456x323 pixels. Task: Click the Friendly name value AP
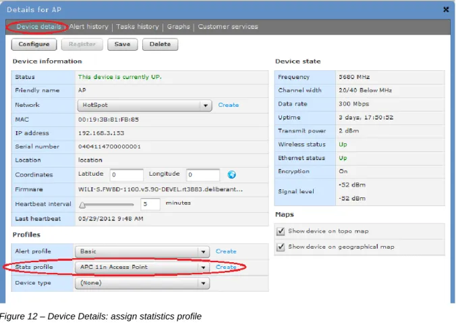point(82,91)
